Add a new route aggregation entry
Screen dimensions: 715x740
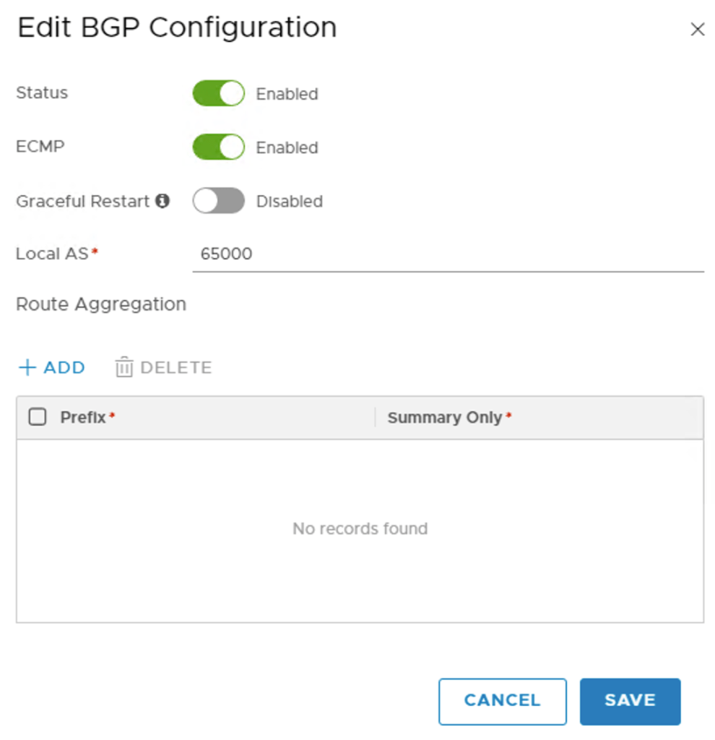(x=51, y=368)
